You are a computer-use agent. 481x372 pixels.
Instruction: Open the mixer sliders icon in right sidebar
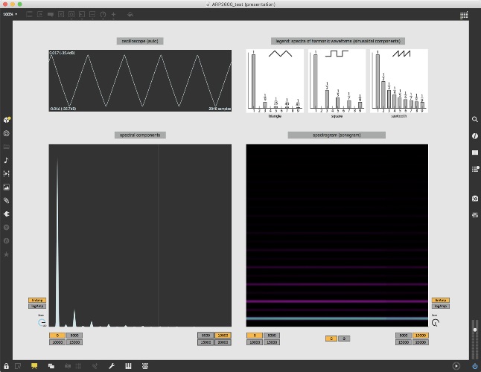click(x=475, y=215)
